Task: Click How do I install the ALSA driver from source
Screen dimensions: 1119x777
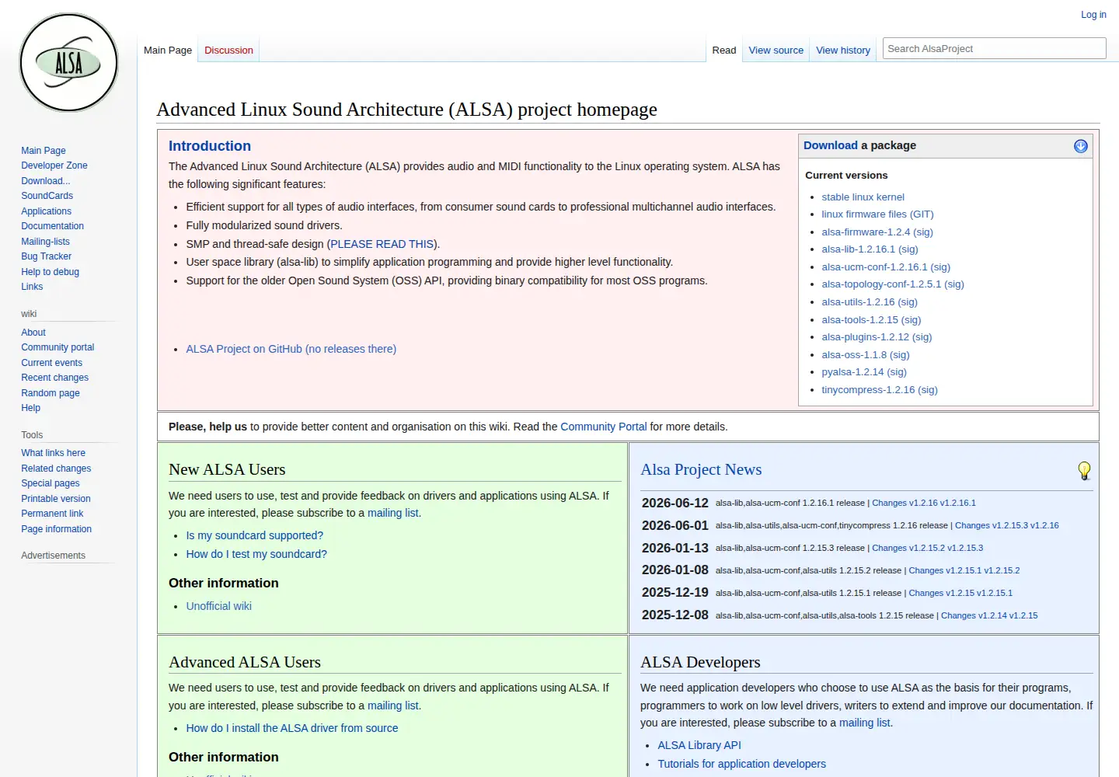Action: [x=292, y=728]
